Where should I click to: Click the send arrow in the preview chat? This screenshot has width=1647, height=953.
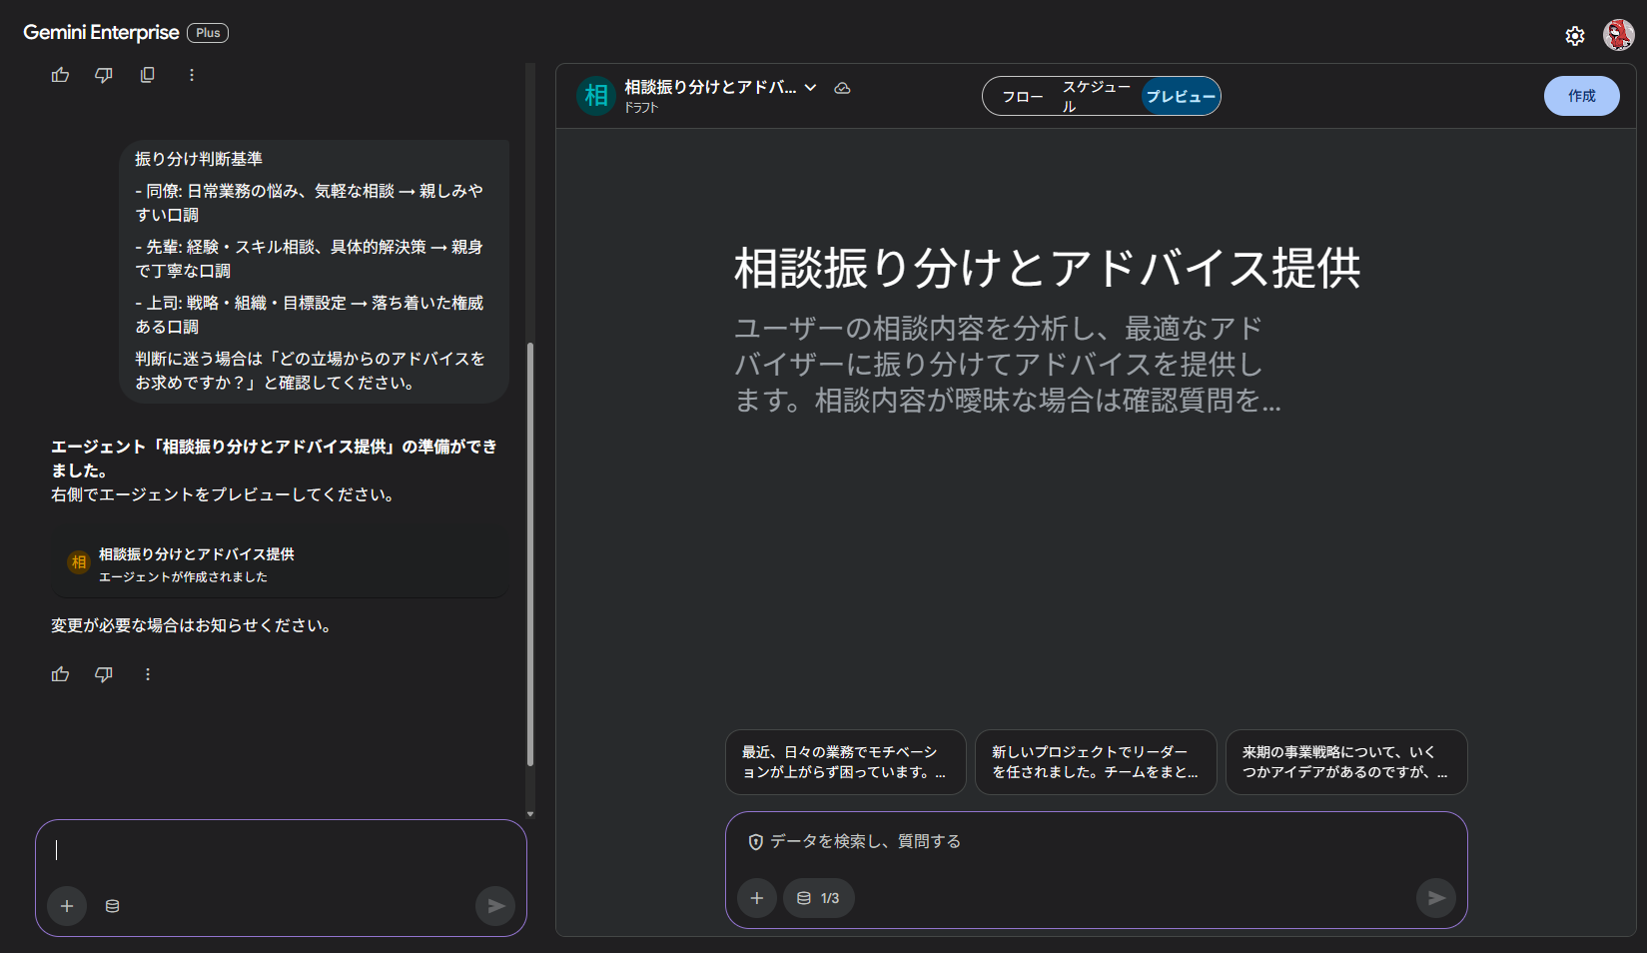coord(1436,898)
